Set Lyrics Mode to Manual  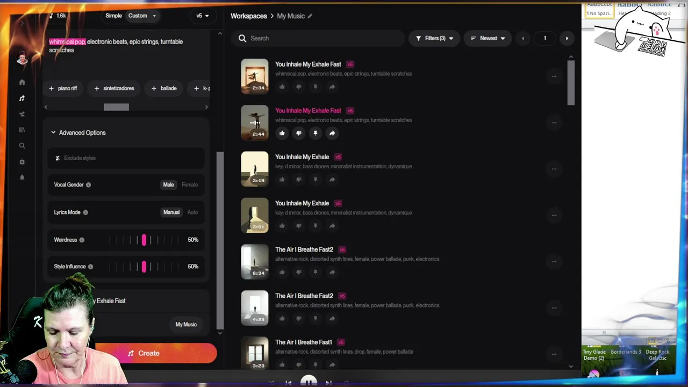click(171, 212)
